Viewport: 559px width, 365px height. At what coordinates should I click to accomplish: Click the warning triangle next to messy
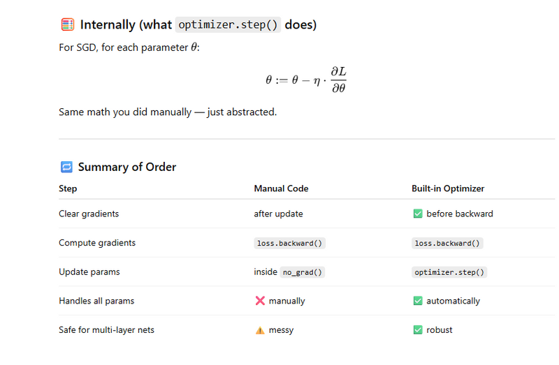260,330
